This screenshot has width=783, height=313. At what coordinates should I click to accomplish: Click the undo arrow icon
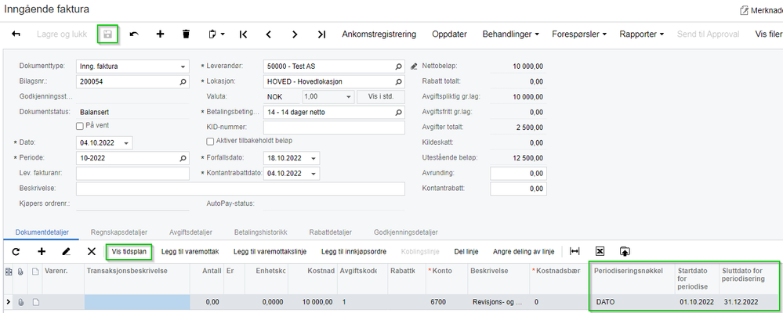pos(134,34)
